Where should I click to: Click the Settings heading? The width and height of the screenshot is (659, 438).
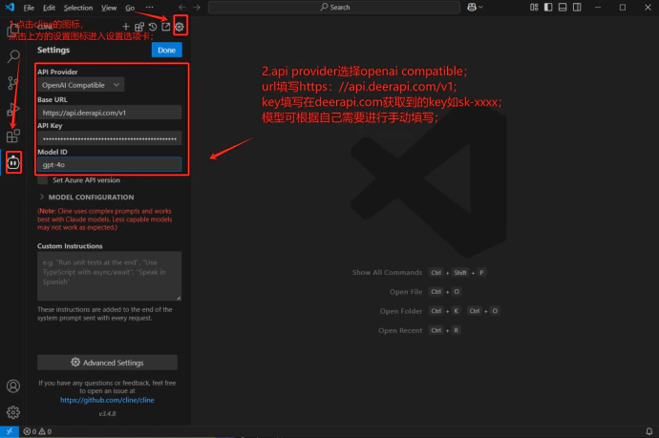coord(53,50)
